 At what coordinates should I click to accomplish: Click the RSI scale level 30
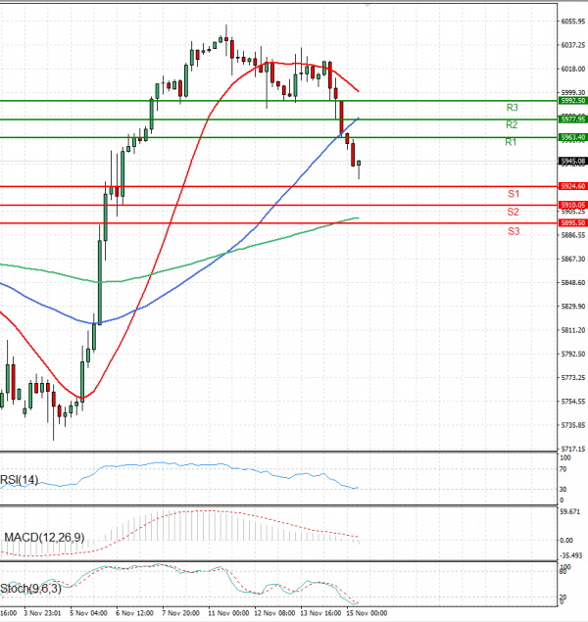[x=563, y=490]
